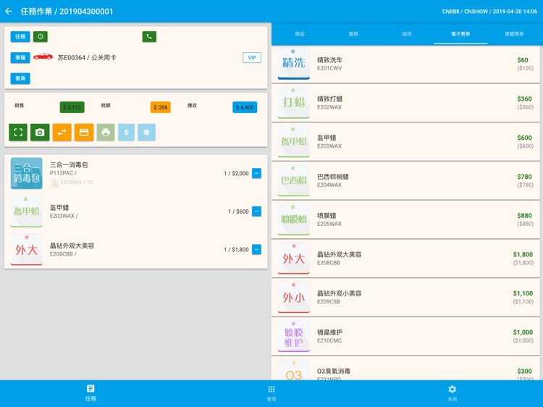This screenshot has width=543, height=407.
Task: Select 喷膜蜡 E205WAX list item
Action: point(406,219)
